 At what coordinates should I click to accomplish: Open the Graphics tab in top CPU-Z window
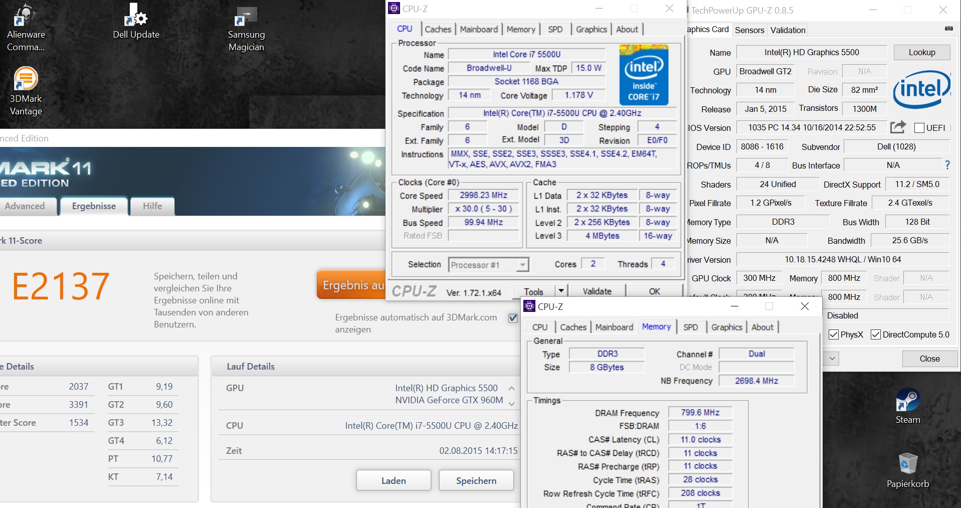(591, 29)
